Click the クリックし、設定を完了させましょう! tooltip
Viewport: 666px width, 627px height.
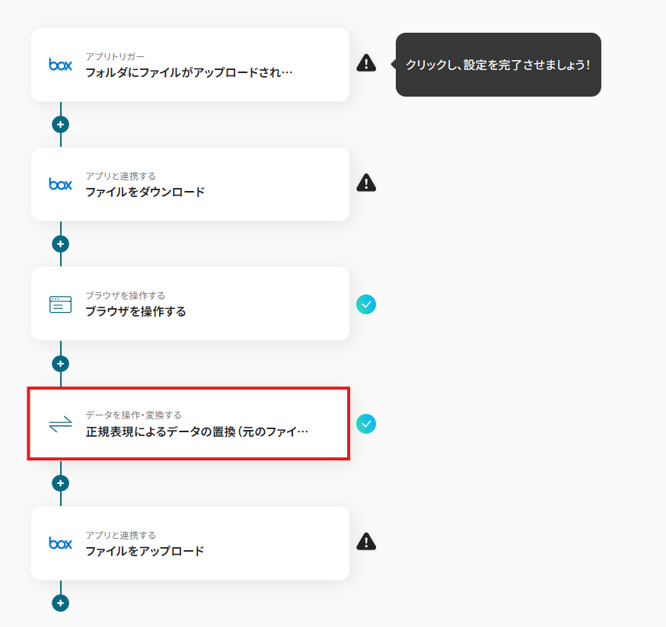click(x=498, y=65)
